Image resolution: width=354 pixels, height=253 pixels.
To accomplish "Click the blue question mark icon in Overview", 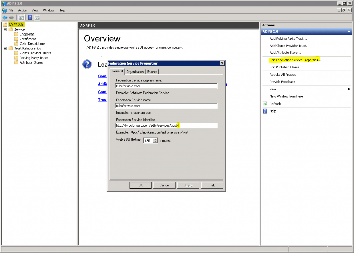I will point(87,64).
